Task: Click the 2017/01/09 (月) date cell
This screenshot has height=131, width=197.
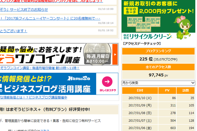Action: (140, 105)
